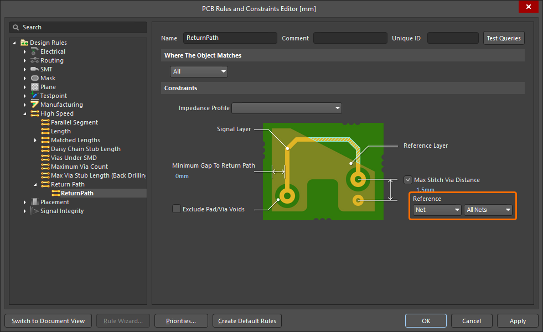The image size is (543, 332).
Task: Click the Unique ID field
Action: tap(453, 38)
